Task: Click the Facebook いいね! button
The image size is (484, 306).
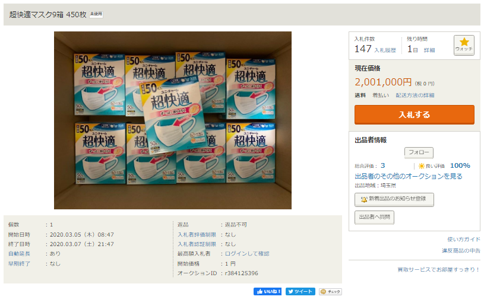Action: point(268,292)
